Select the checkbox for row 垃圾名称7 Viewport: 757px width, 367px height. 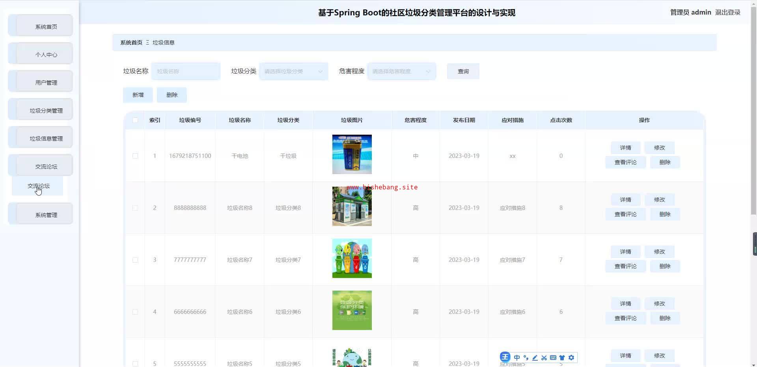pos(135,260)
